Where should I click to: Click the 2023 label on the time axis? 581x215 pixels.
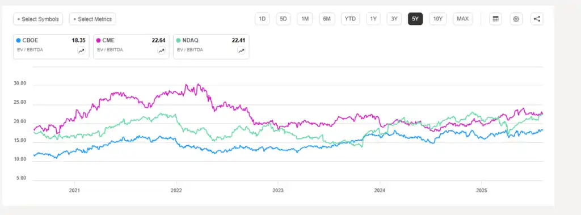(x=278, y=191)
